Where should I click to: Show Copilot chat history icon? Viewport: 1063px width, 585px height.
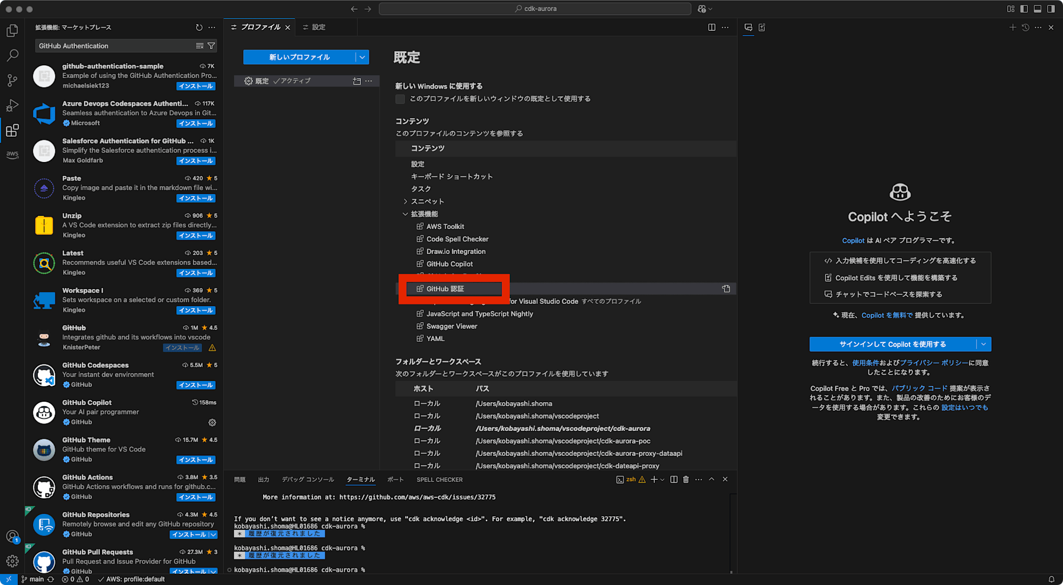coord(1025,28)
